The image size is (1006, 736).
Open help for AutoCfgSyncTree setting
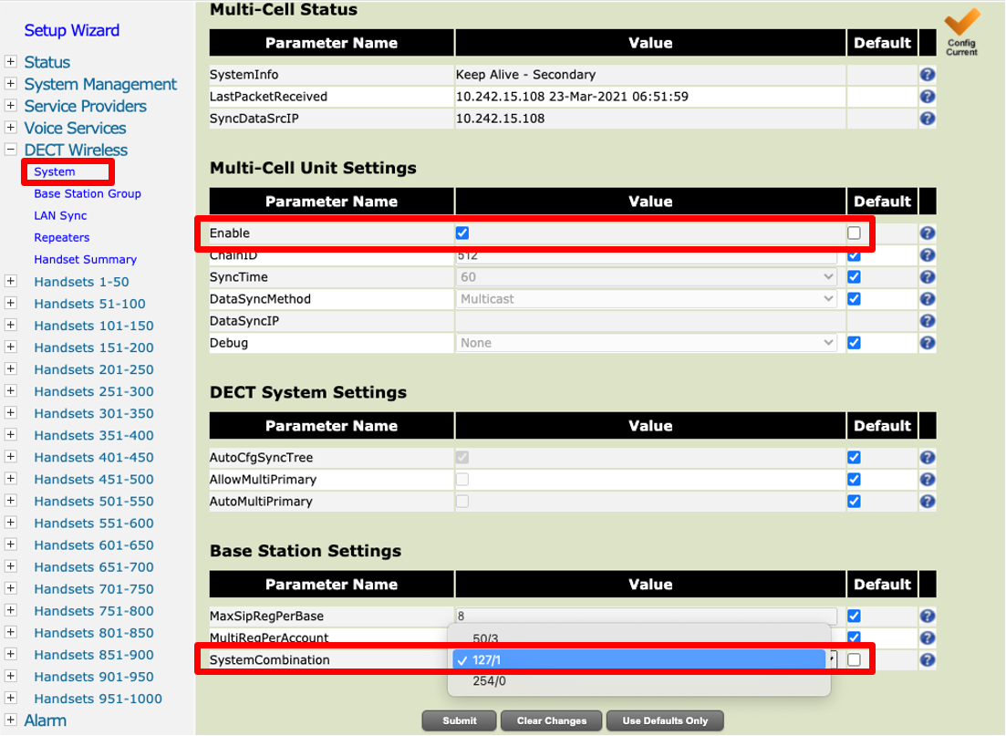927,457
